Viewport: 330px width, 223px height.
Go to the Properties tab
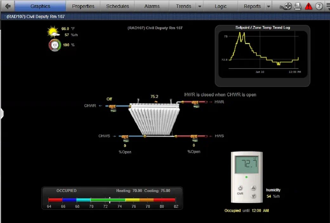point(83,6)
